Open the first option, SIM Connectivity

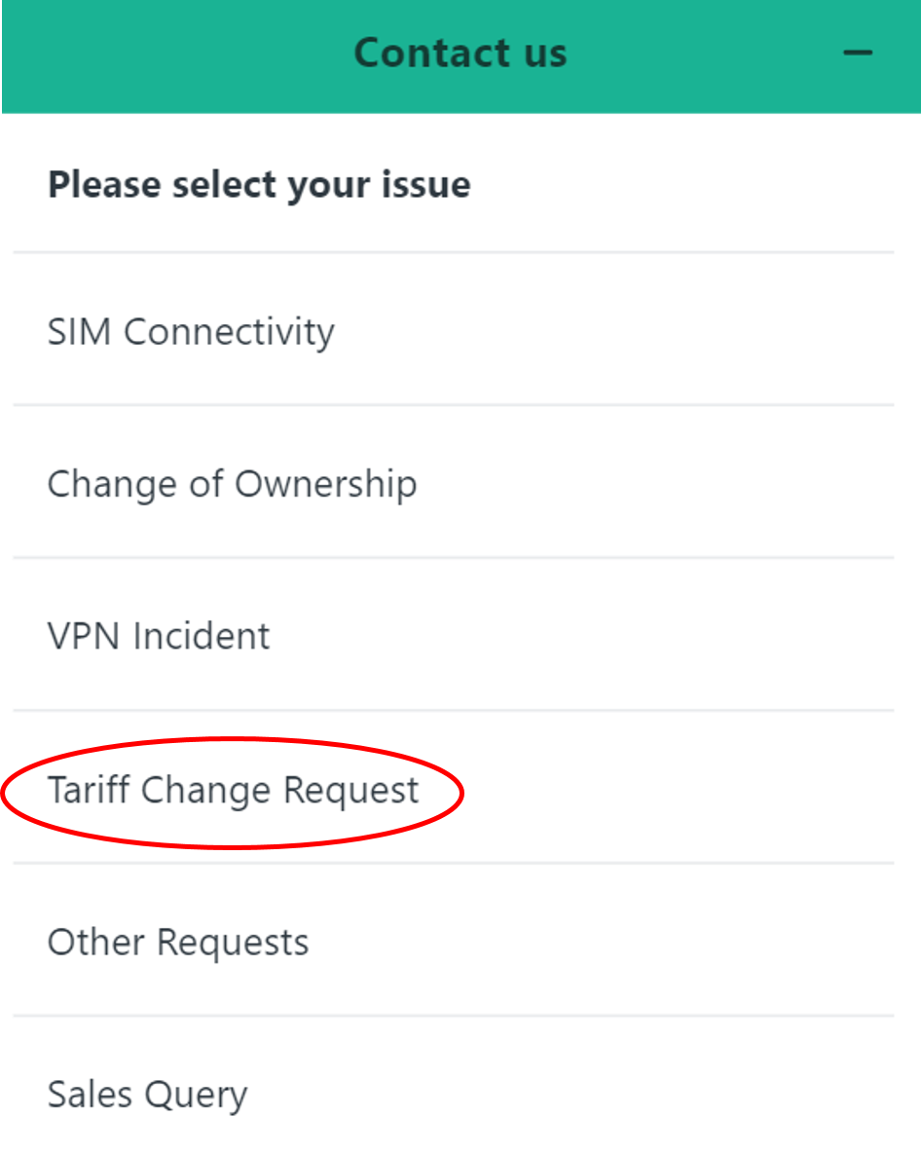[x=191, y=332]
